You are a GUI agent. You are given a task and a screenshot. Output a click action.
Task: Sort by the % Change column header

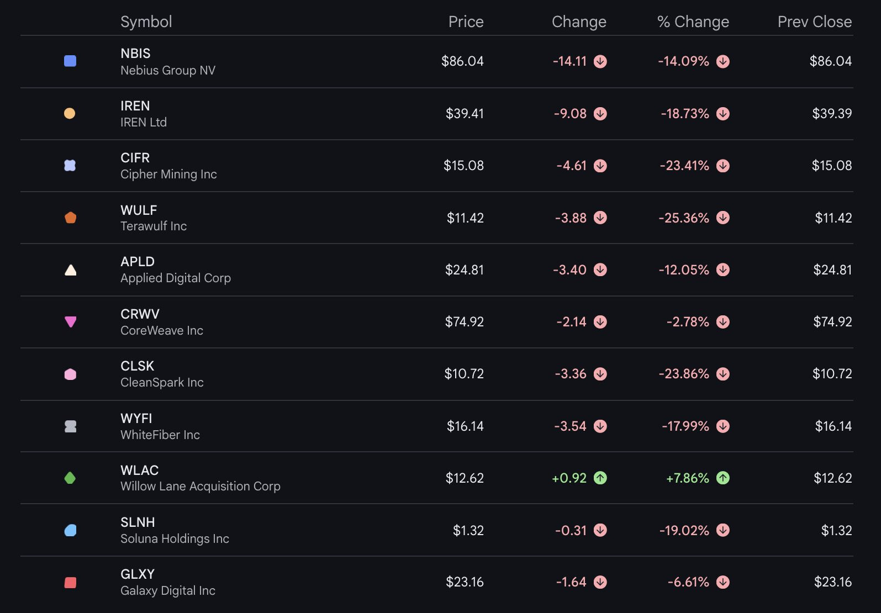693,22
